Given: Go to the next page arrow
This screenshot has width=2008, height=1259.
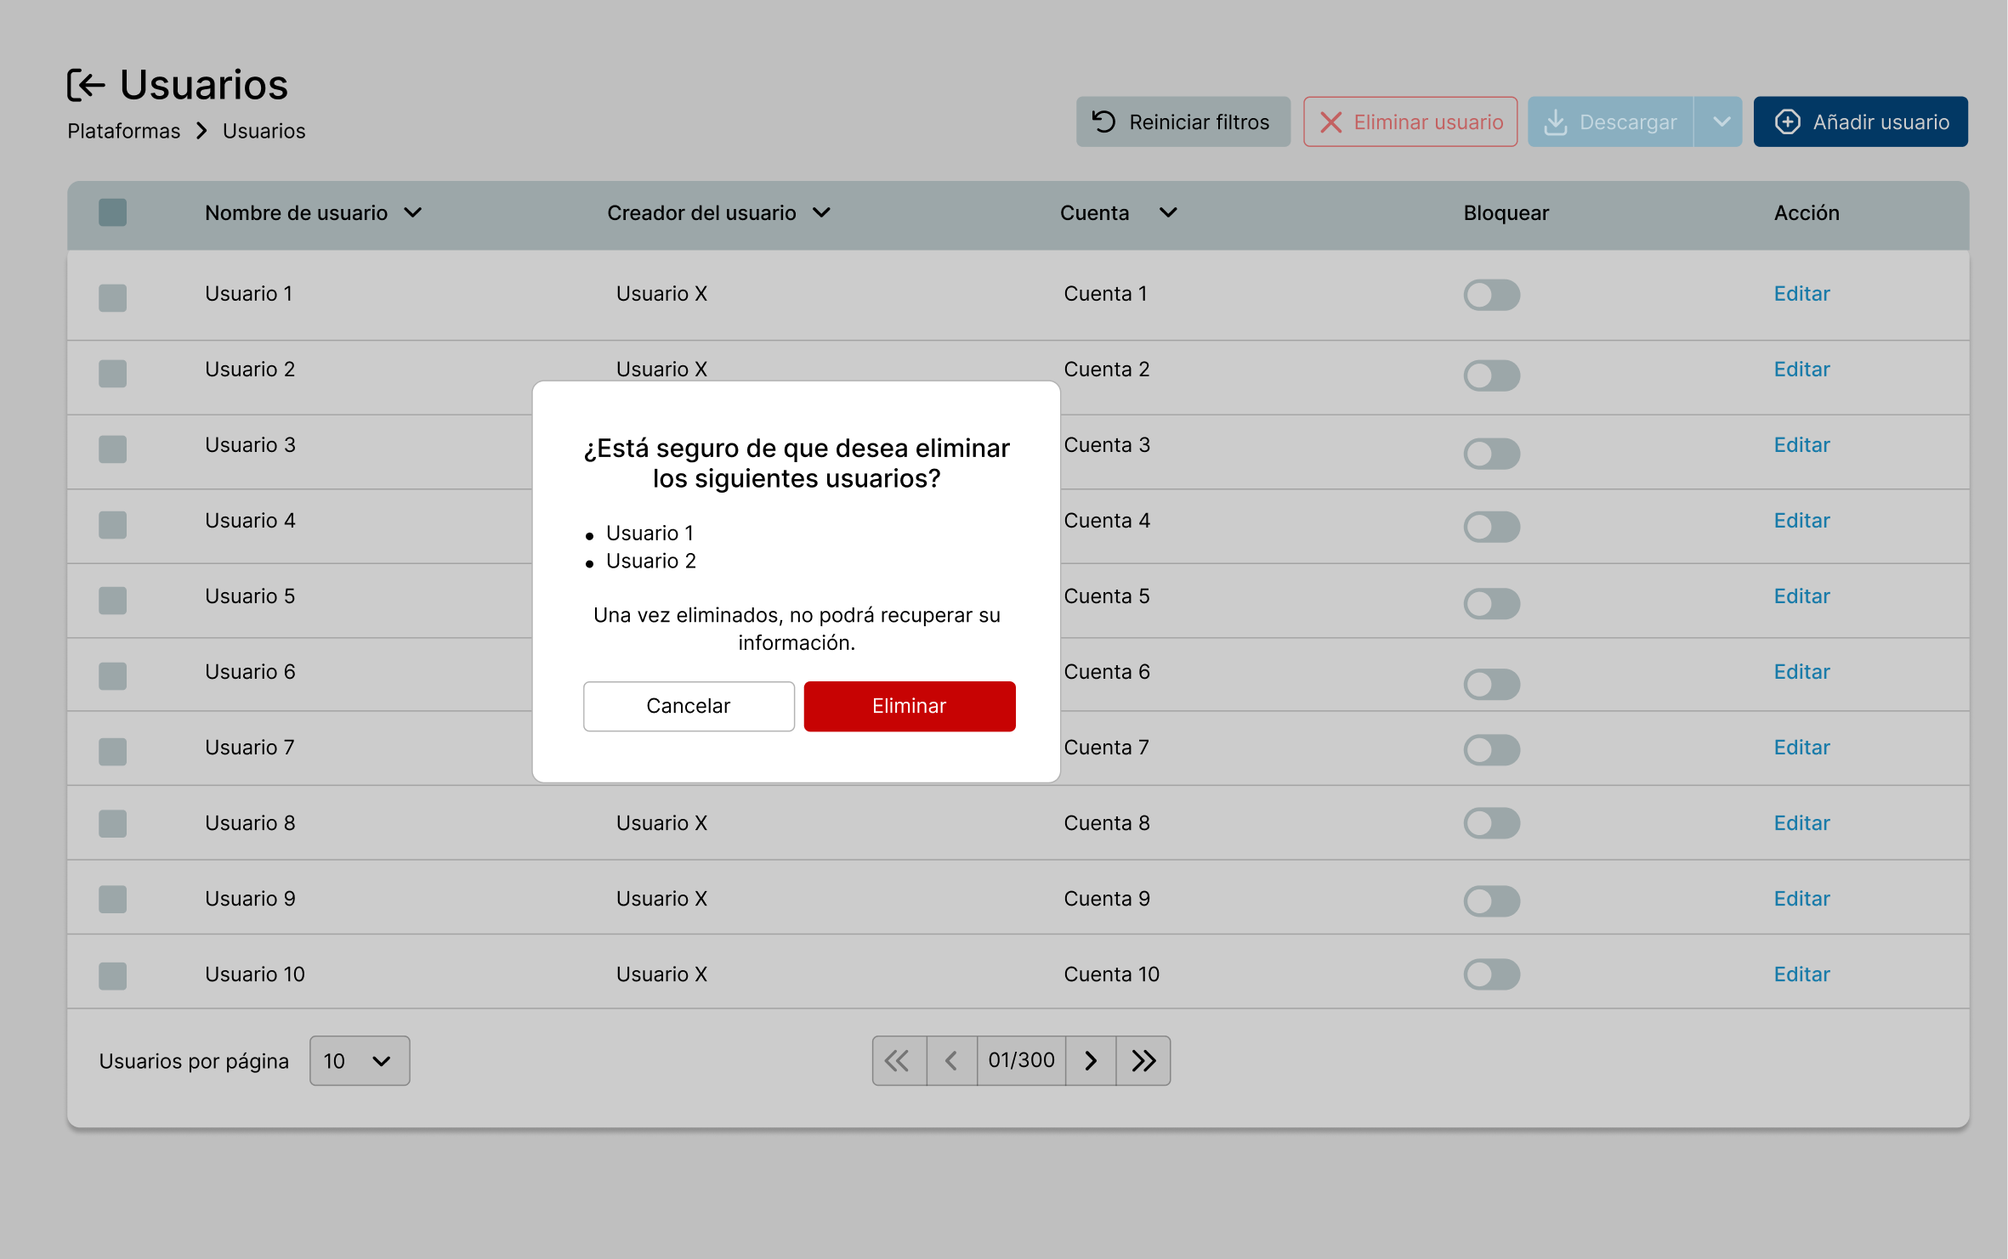Looking at the screenshot, I should coord(1091,1060).
